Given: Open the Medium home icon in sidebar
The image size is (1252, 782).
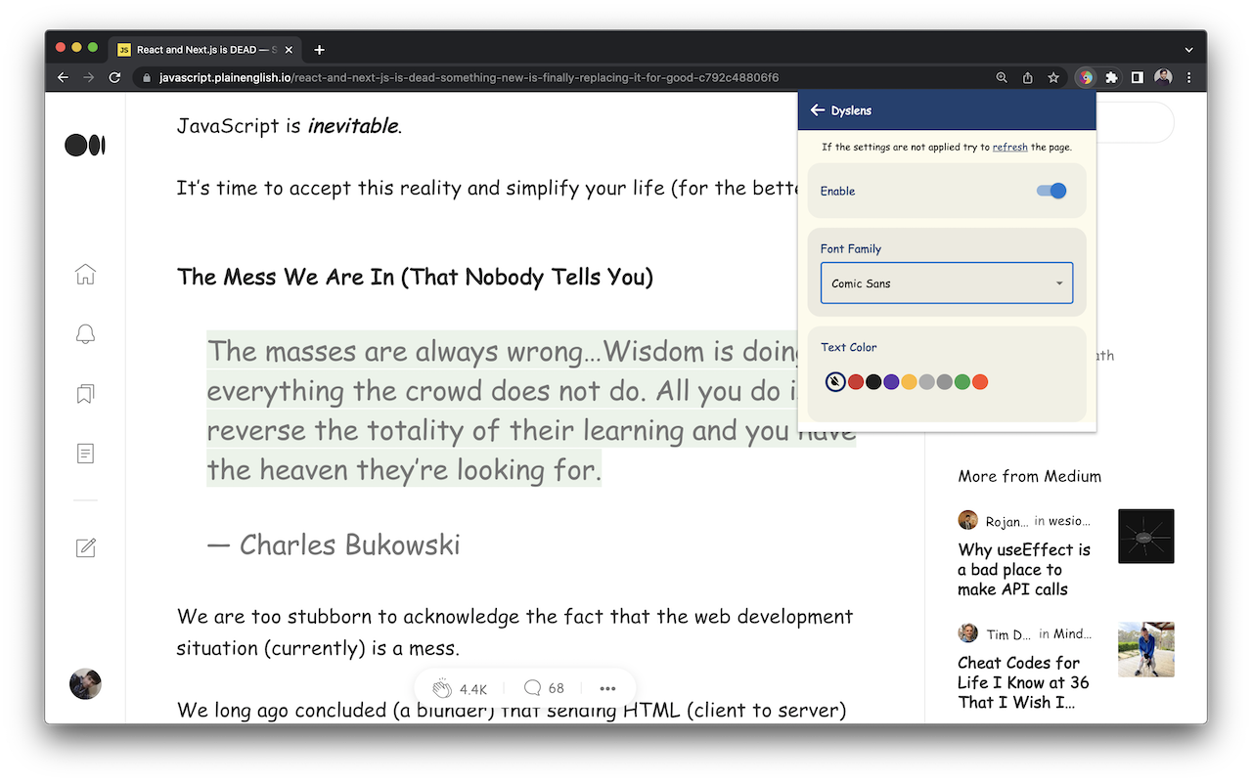Looking at the screenshot, I should 85,275.
